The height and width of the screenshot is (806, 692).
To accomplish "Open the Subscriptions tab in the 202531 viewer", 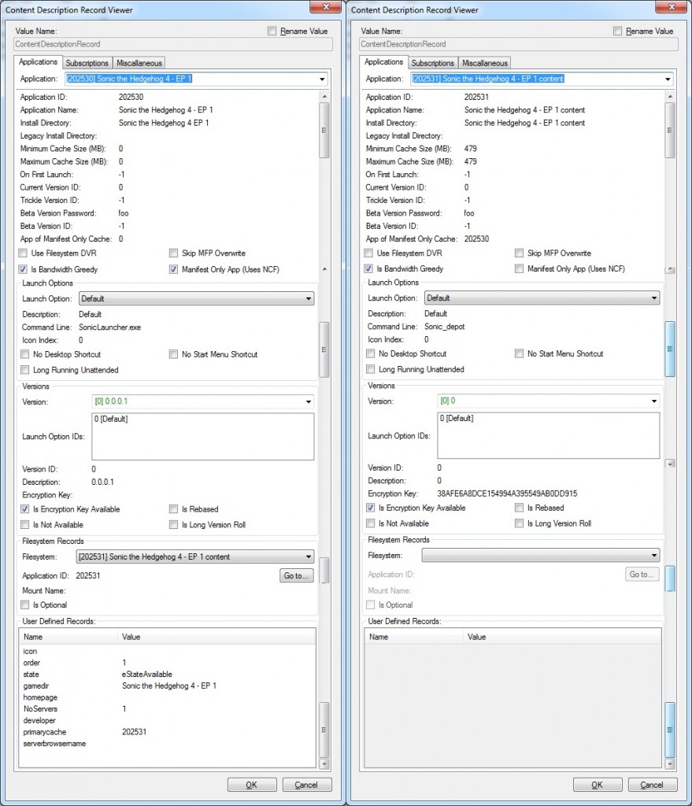I will 432,63.
